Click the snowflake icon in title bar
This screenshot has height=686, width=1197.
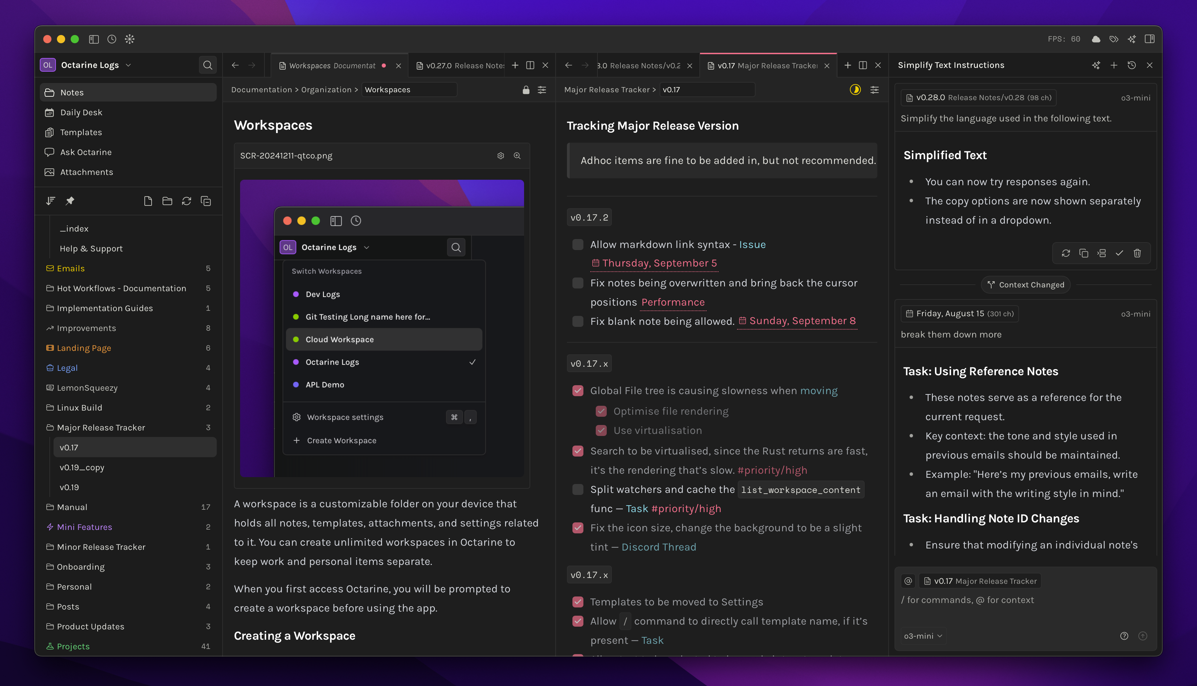(x=130, y=39)
